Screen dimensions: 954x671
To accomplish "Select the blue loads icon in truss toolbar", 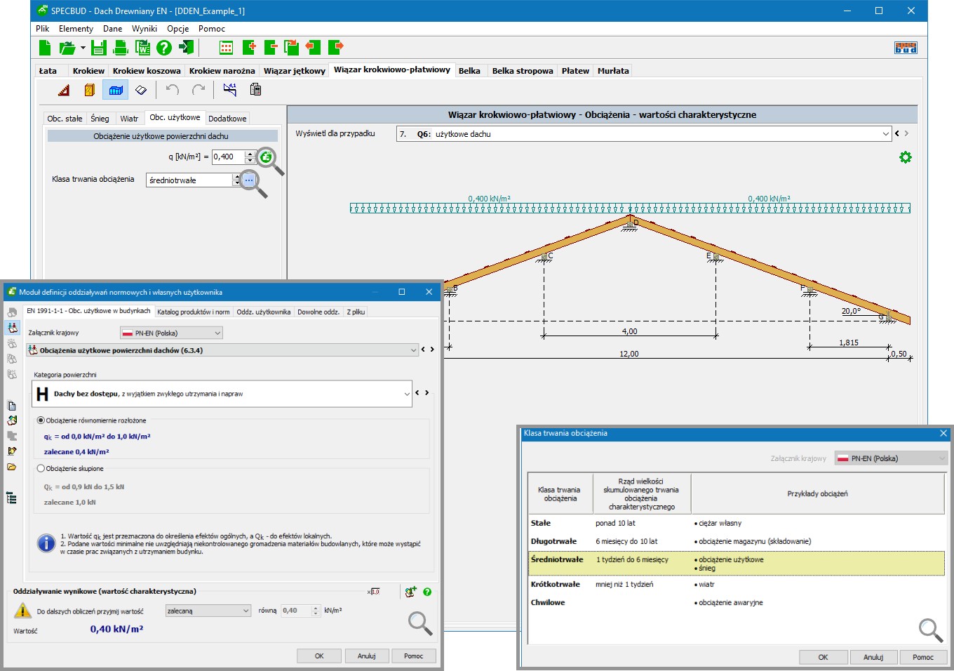I will [116, 90].
